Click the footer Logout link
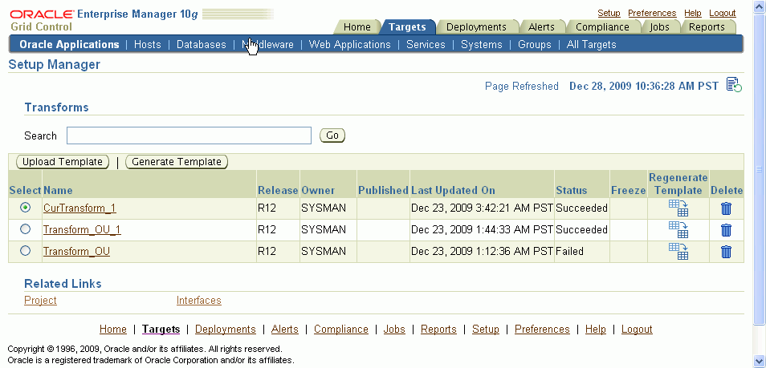The height and width of the screenshot is (368, 766). pos(637,329)
